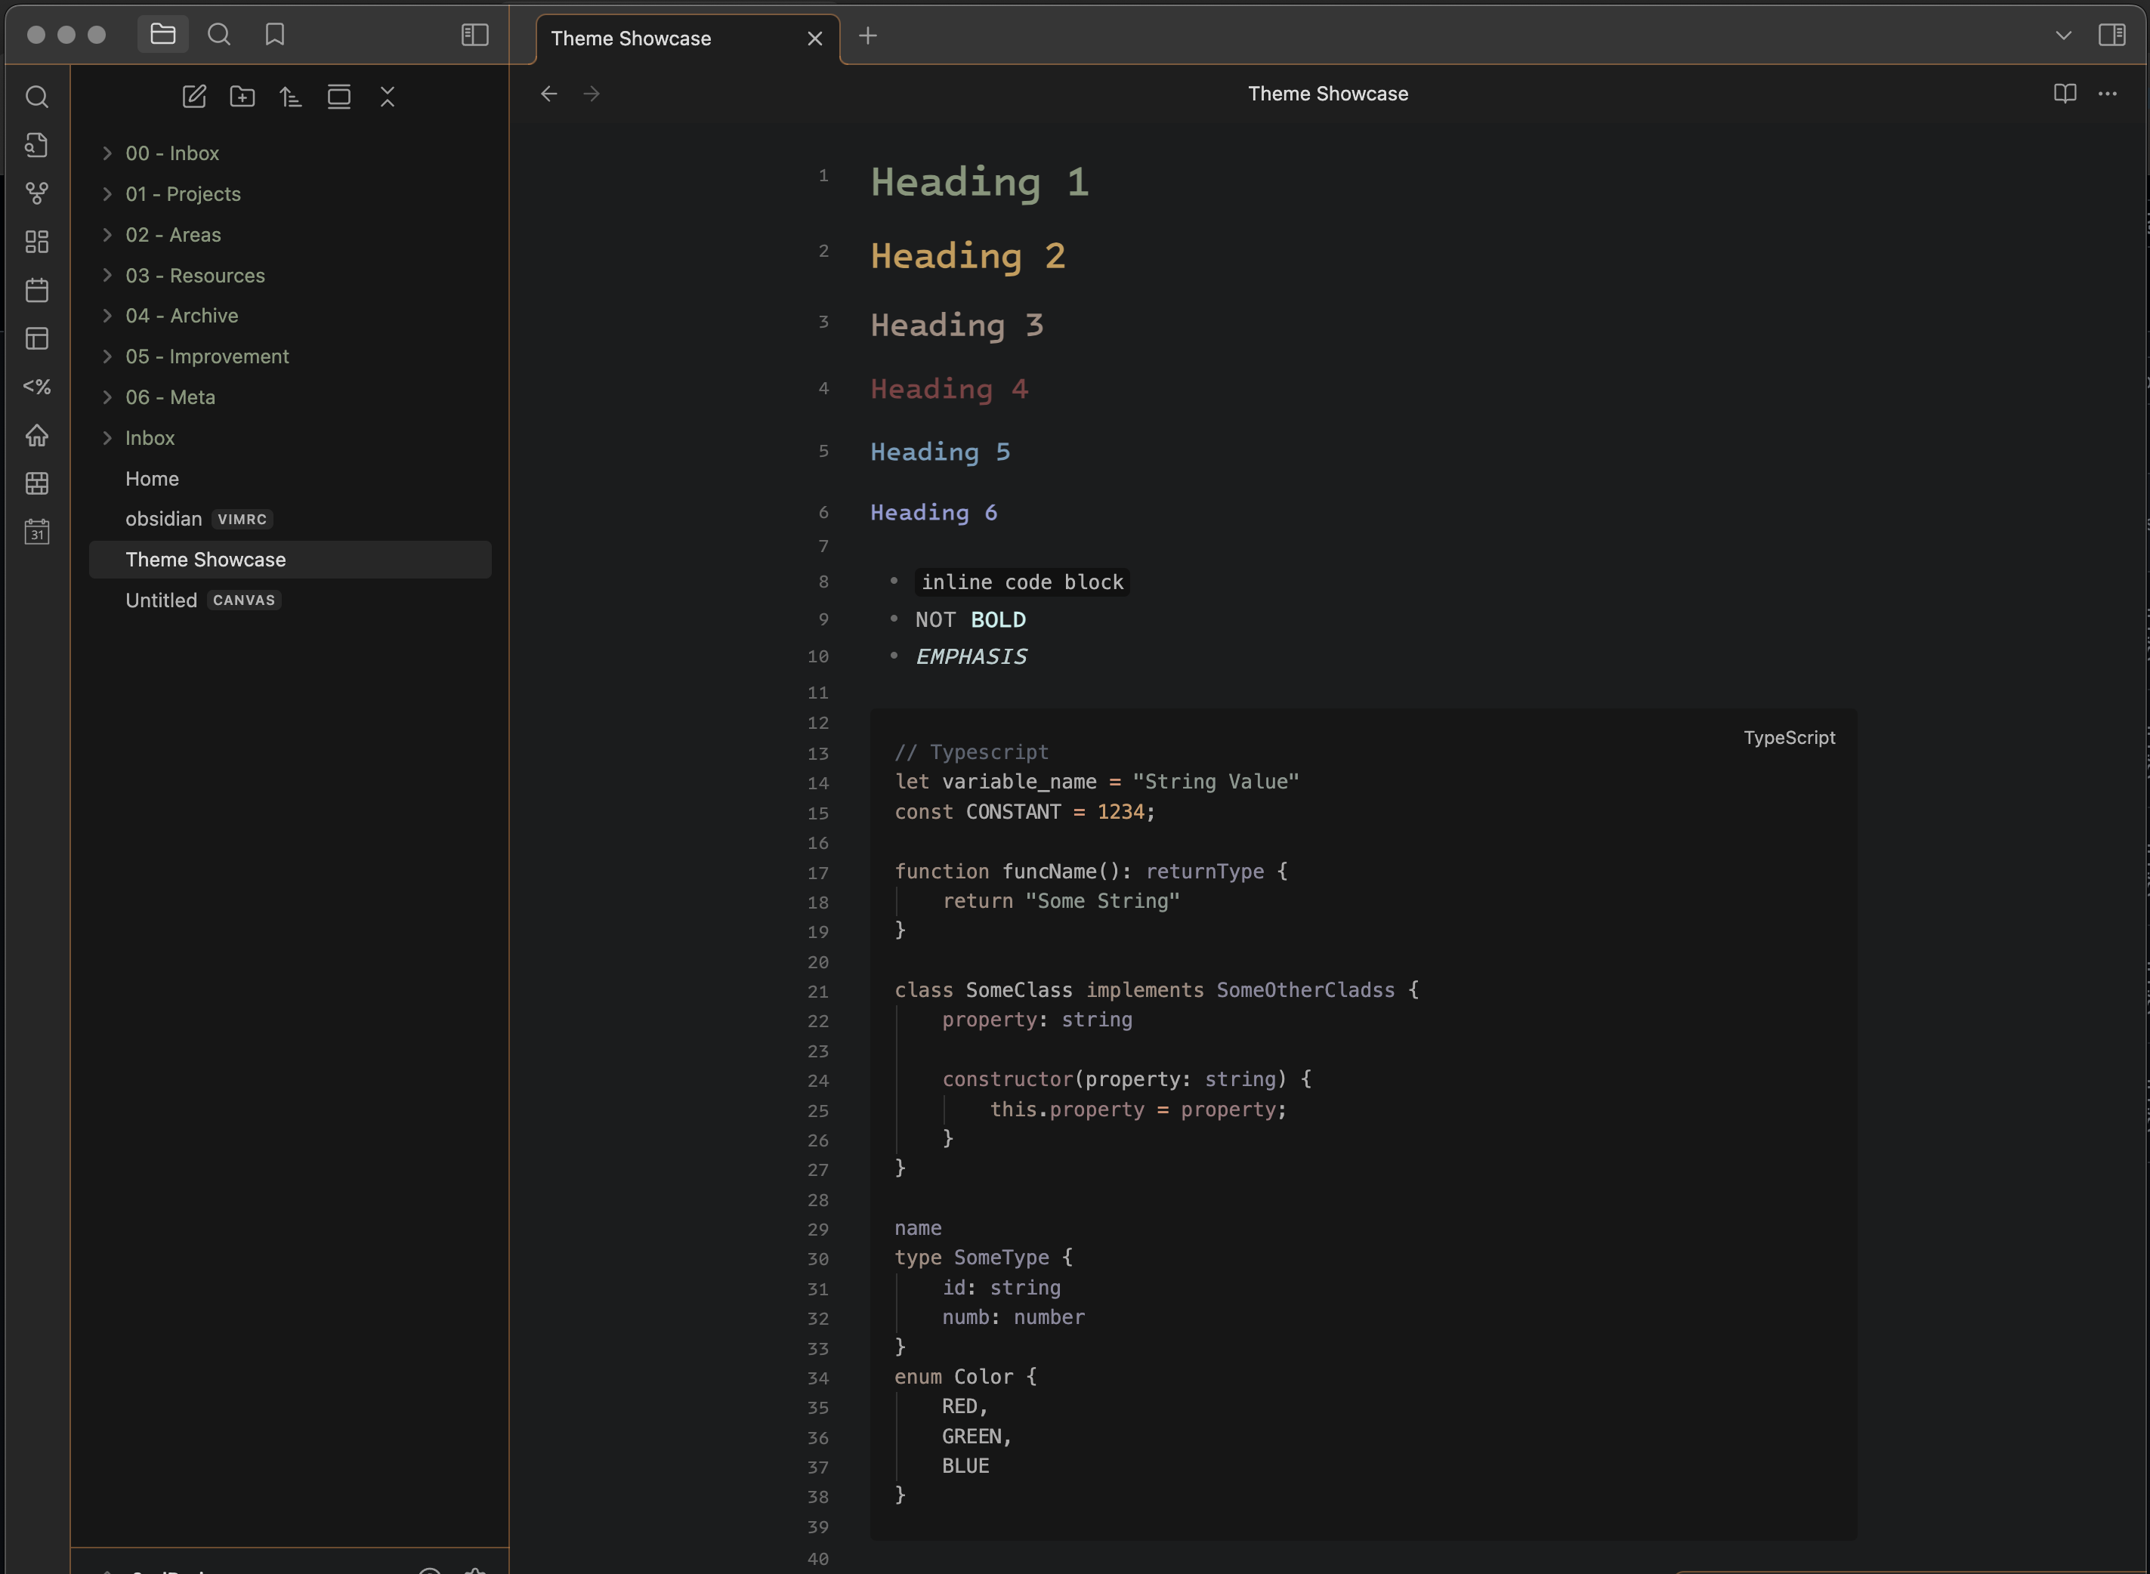The height and width of the screenshot is (1574, 2150).
Task: Open the obsidian VIMRC file
Action: coord(290,520)
